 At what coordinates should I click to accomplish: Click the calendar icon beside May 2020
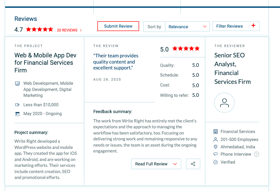click(17, 114)
